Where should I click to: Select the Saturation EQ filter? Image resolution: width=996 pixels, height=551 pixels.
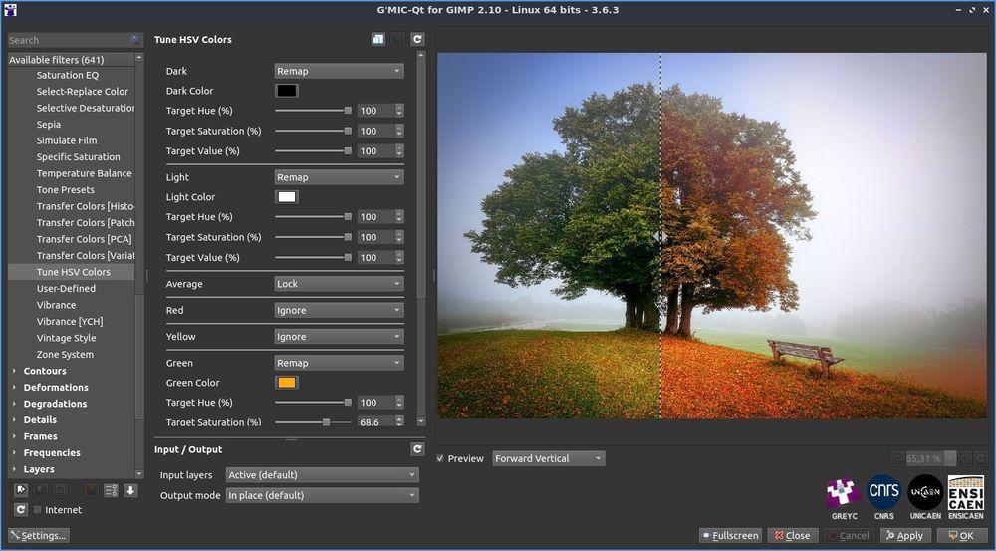(68, 75)
